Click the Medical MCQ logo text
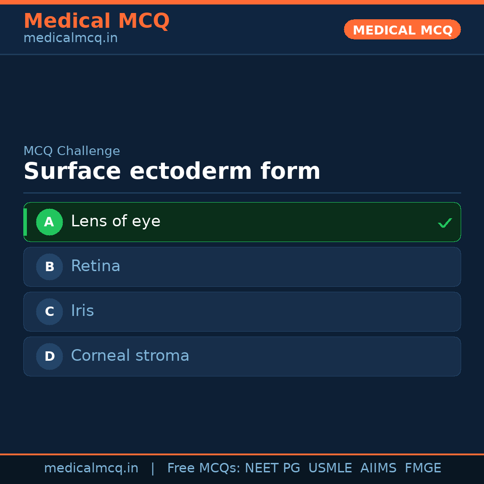484x484 pixels. [x=96, y=21]
